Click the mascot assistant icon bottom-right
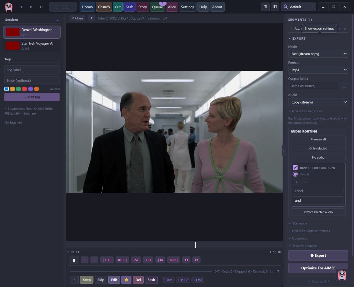 (x=342, y=275)
